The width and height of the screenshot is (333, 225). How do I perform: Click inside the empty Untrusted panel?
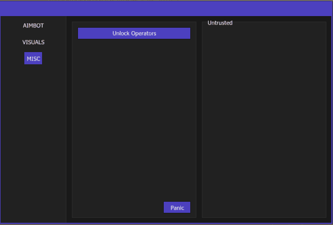(x=264, y=122)
